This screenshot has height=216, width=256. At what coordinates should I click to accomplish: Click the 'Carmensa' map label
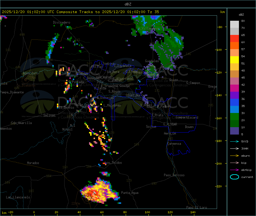click(x=174, y=144)
